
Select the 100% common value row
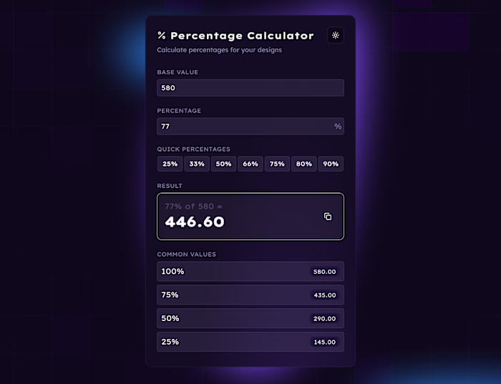click(x=229, y=272)
